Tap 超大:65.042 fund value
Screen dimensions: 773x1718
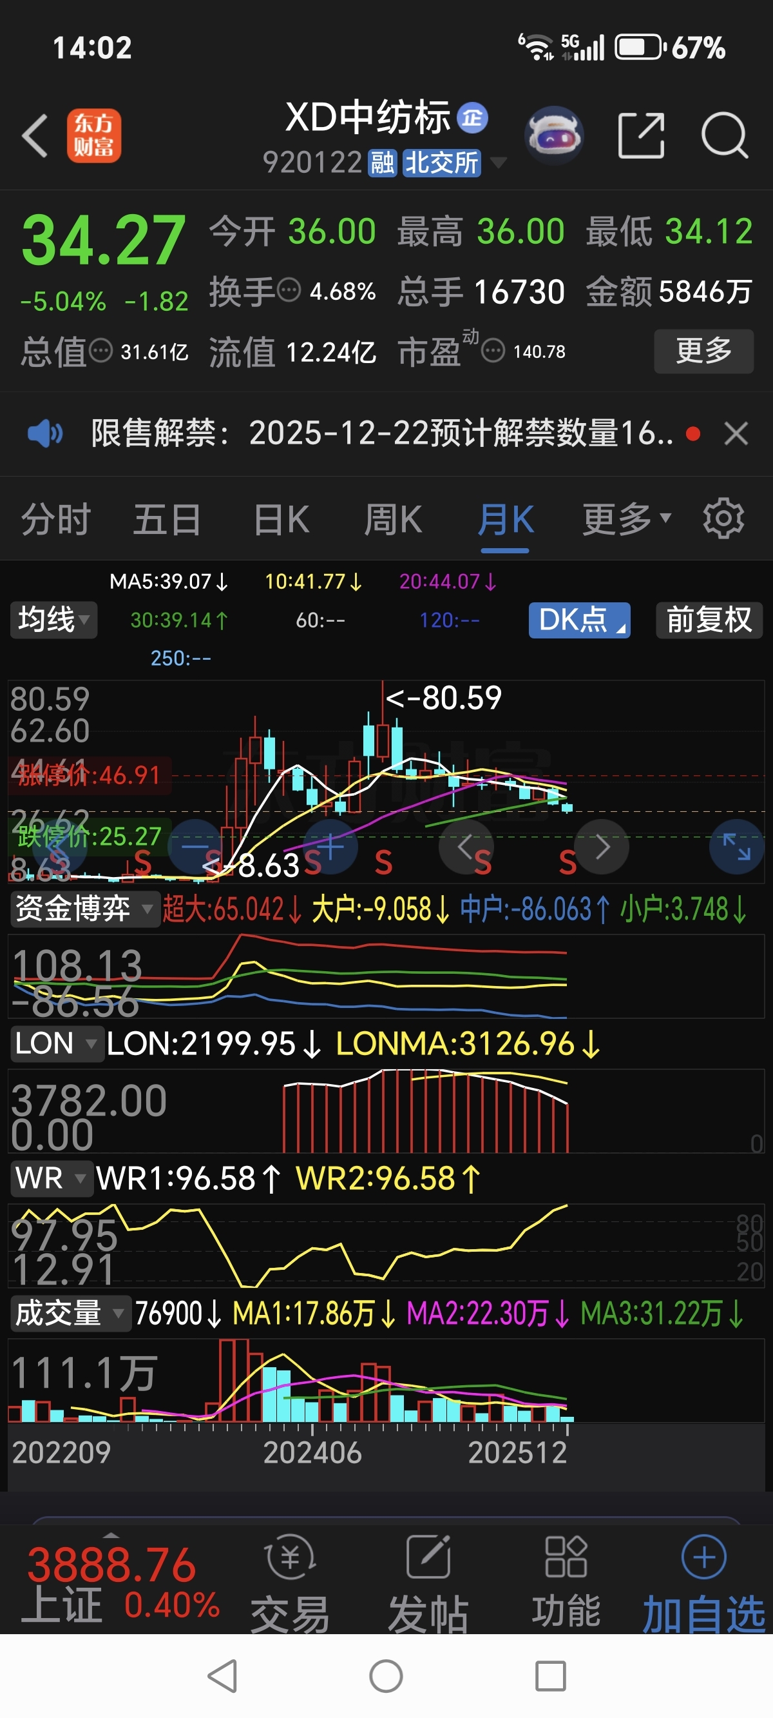coord(232,909)
